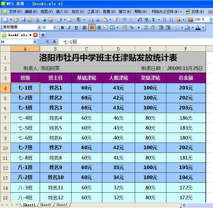
Task: Expand the font size dropdown
Action: 55,27
